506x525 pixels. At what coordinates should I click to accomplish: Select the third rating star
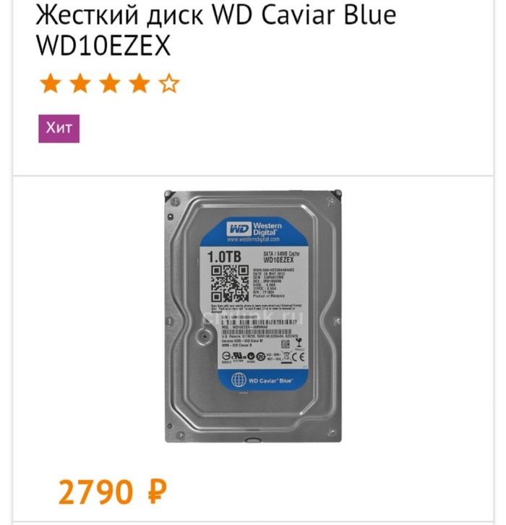point(110,83)
